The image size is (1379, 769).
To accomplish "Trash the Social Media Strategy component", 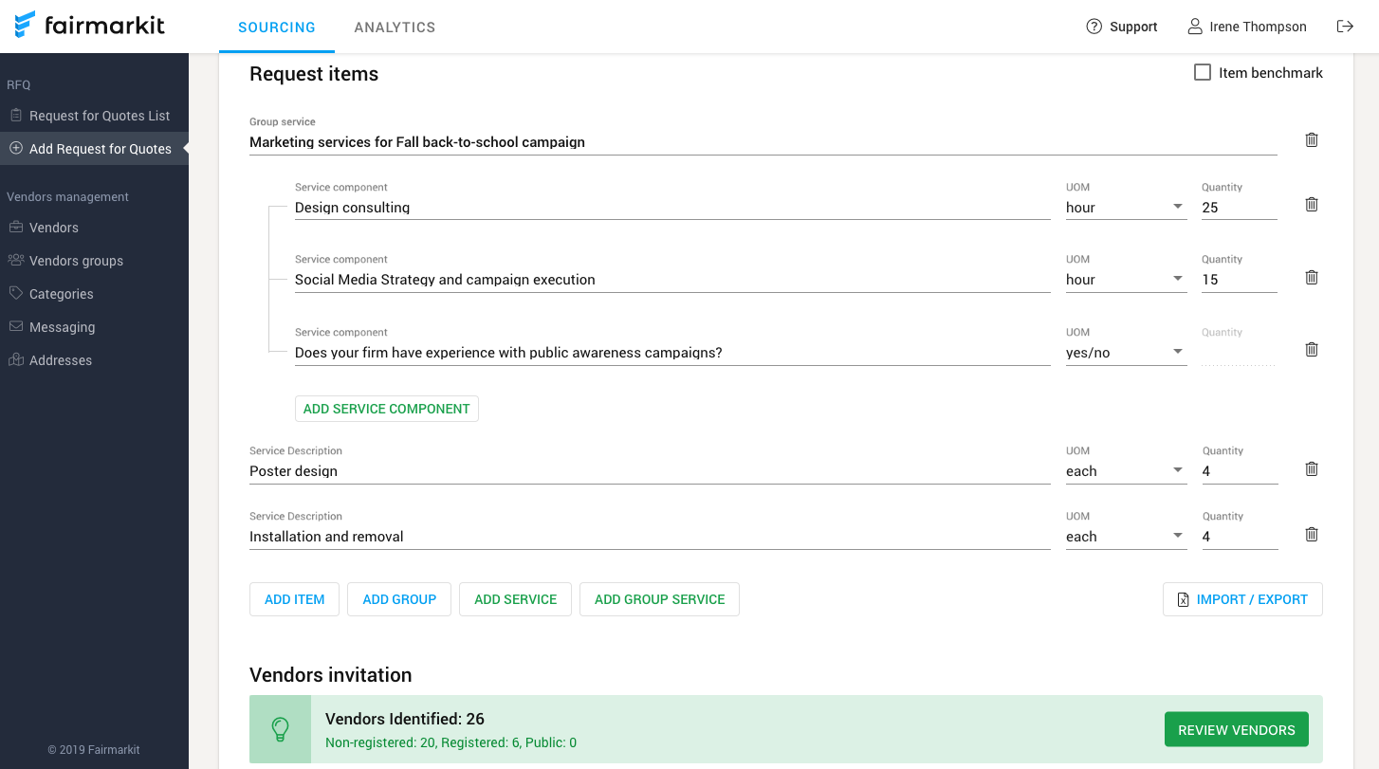I will pos(1312,277).
